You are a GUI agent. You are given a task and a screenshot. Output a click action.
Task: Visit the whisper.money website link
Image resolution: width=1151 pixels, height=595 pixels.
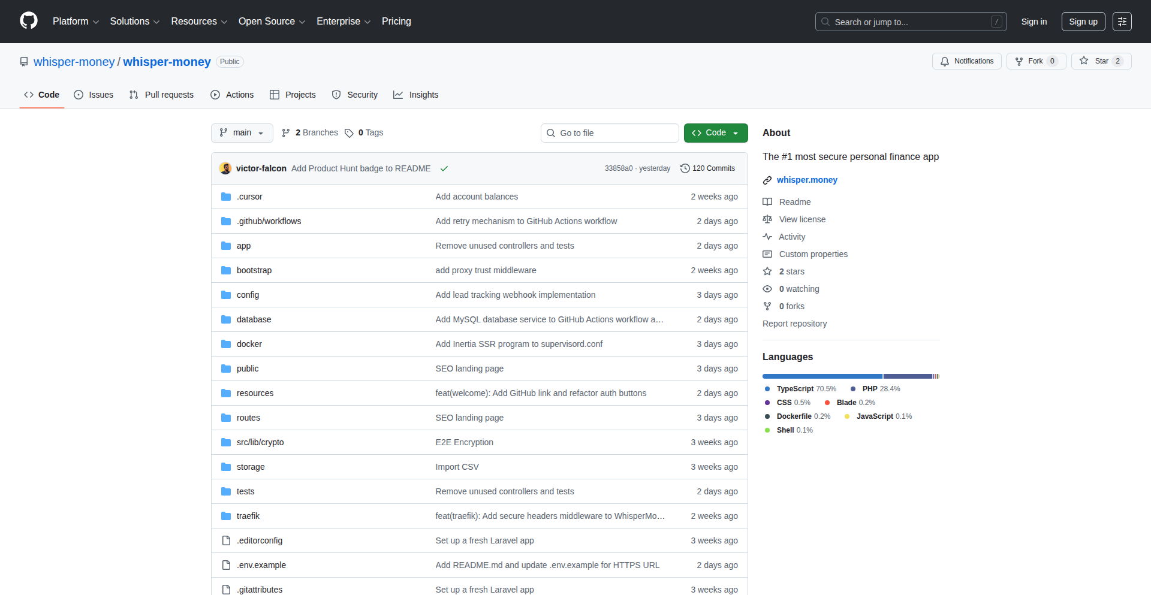tap(806, 180)
